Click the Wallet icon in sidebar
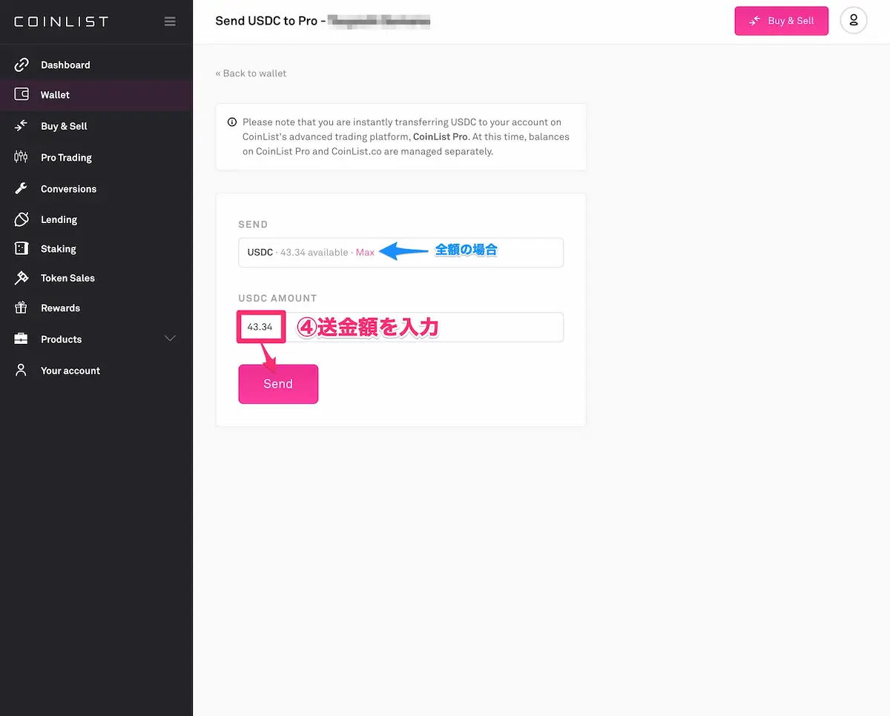890x716 pixels. [x=22, y=95]
